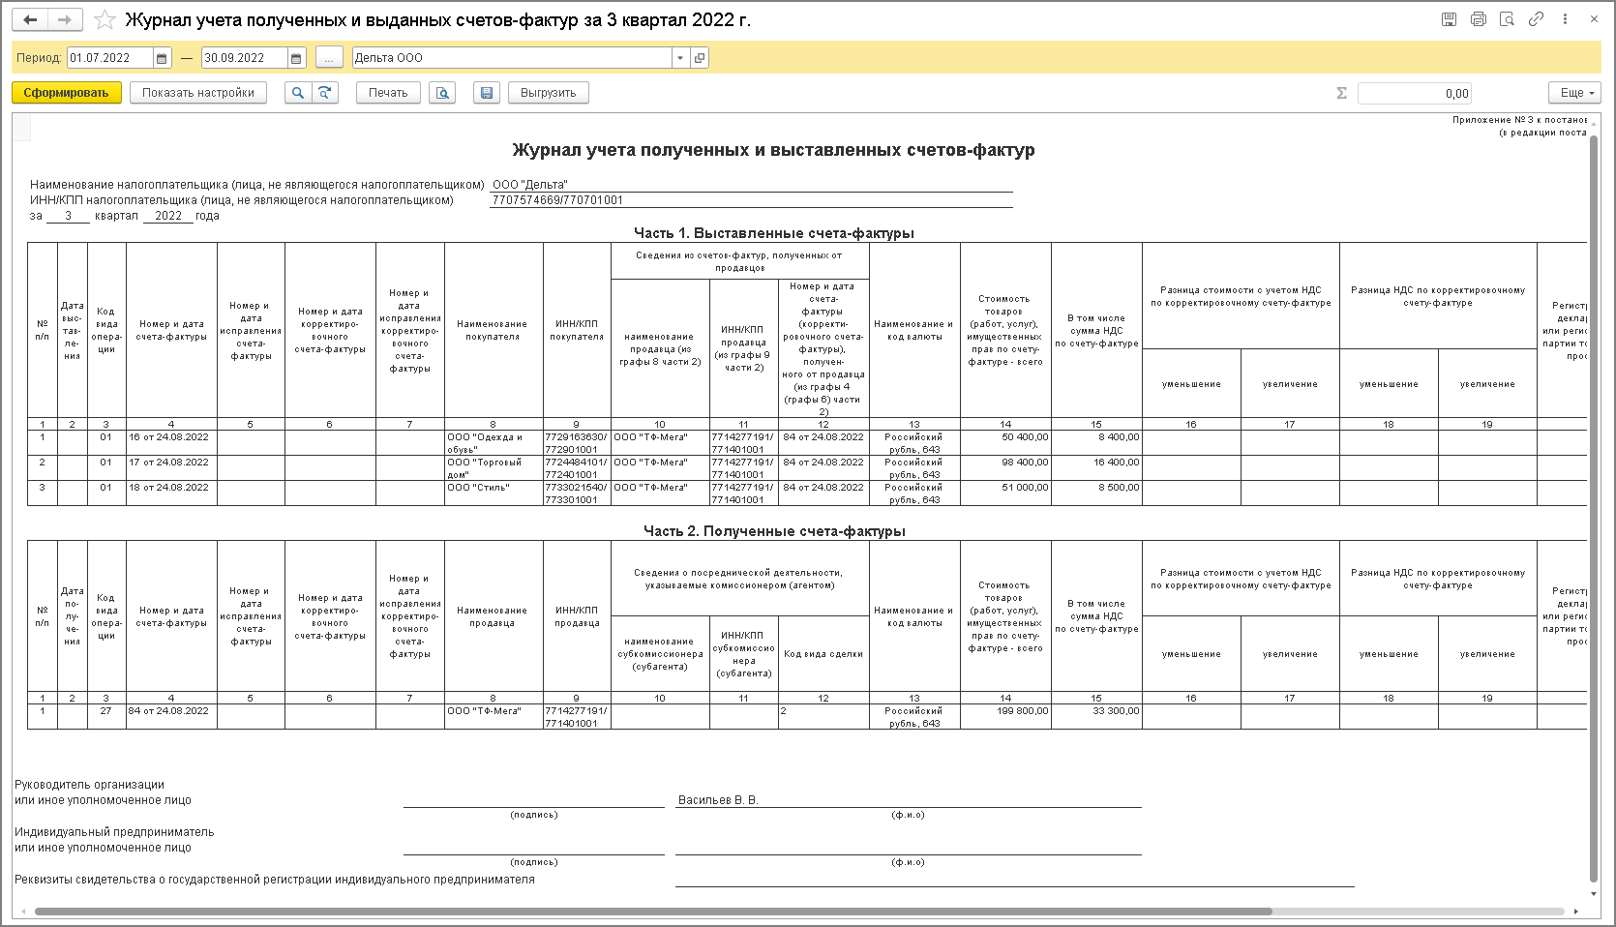Go forward with the right arrow button
Screen dimensions: 1616x927
coord(65,19)
